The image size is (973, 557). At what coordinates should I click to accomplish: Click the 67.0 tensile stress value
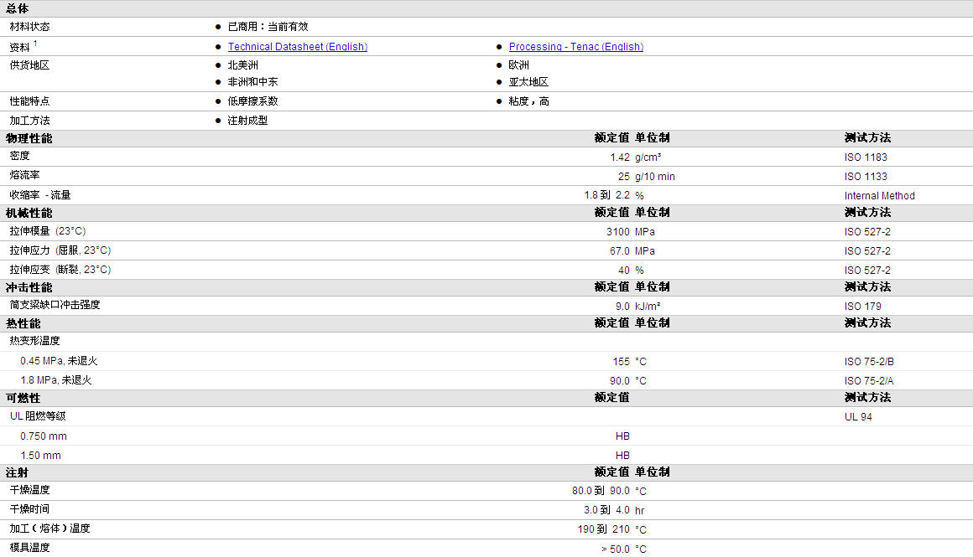click(x=619, y=251)
